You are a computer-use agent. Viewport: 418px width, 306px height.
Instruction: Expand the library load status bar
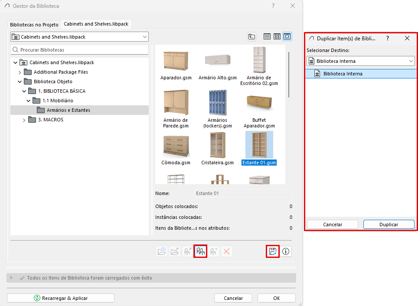coord(11,278)
